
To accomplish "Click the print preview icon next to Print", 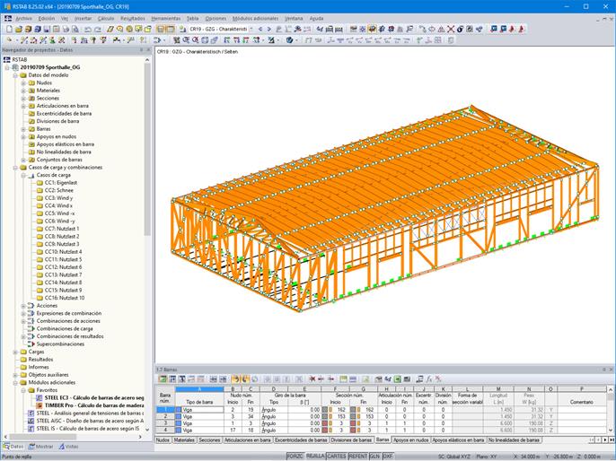I will (75, 29).
